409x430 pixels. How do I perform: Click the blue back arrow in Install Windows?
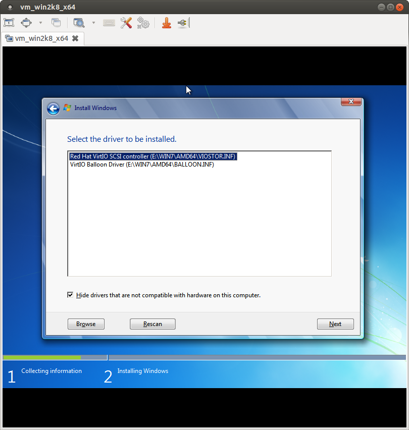53,108
